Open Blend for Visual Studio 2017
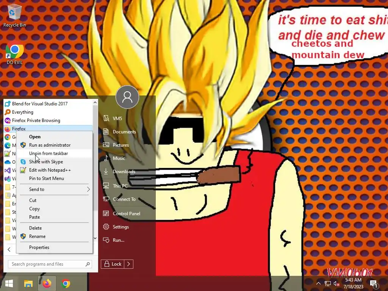Image resolution: width=388 pixels, height=291 pixels. click(x=48, y=104)
